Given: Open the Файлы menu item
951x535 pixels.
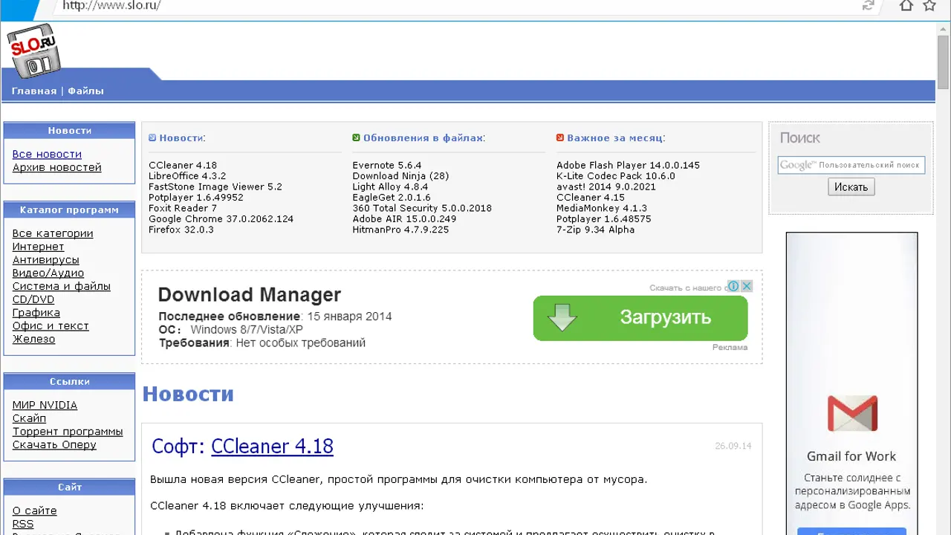Looking at the screenshot, I should click(85, 91).
